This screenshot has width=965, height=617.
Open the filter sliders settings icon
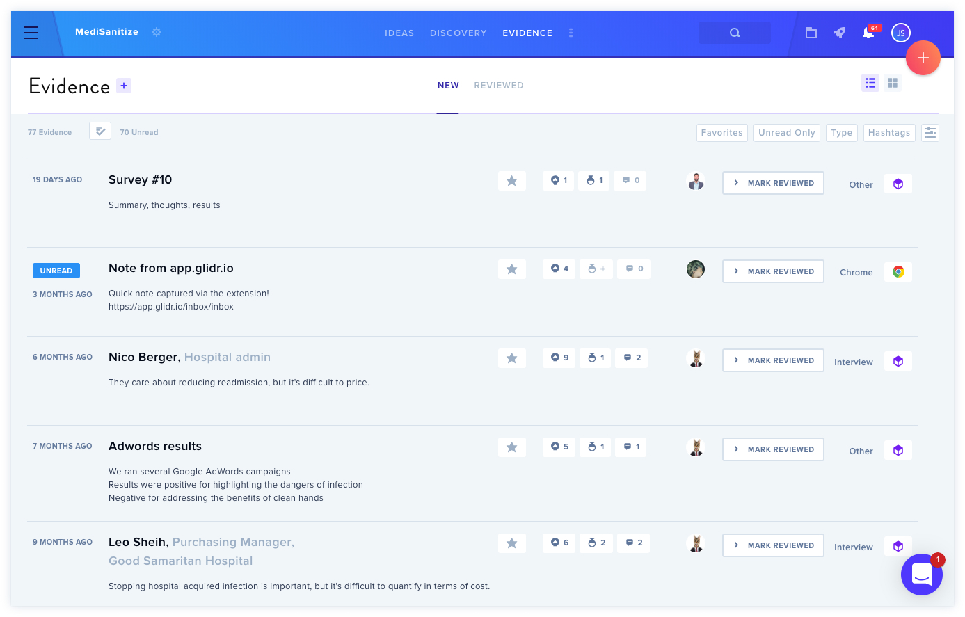pyautogui.click(x=930, y=133)
